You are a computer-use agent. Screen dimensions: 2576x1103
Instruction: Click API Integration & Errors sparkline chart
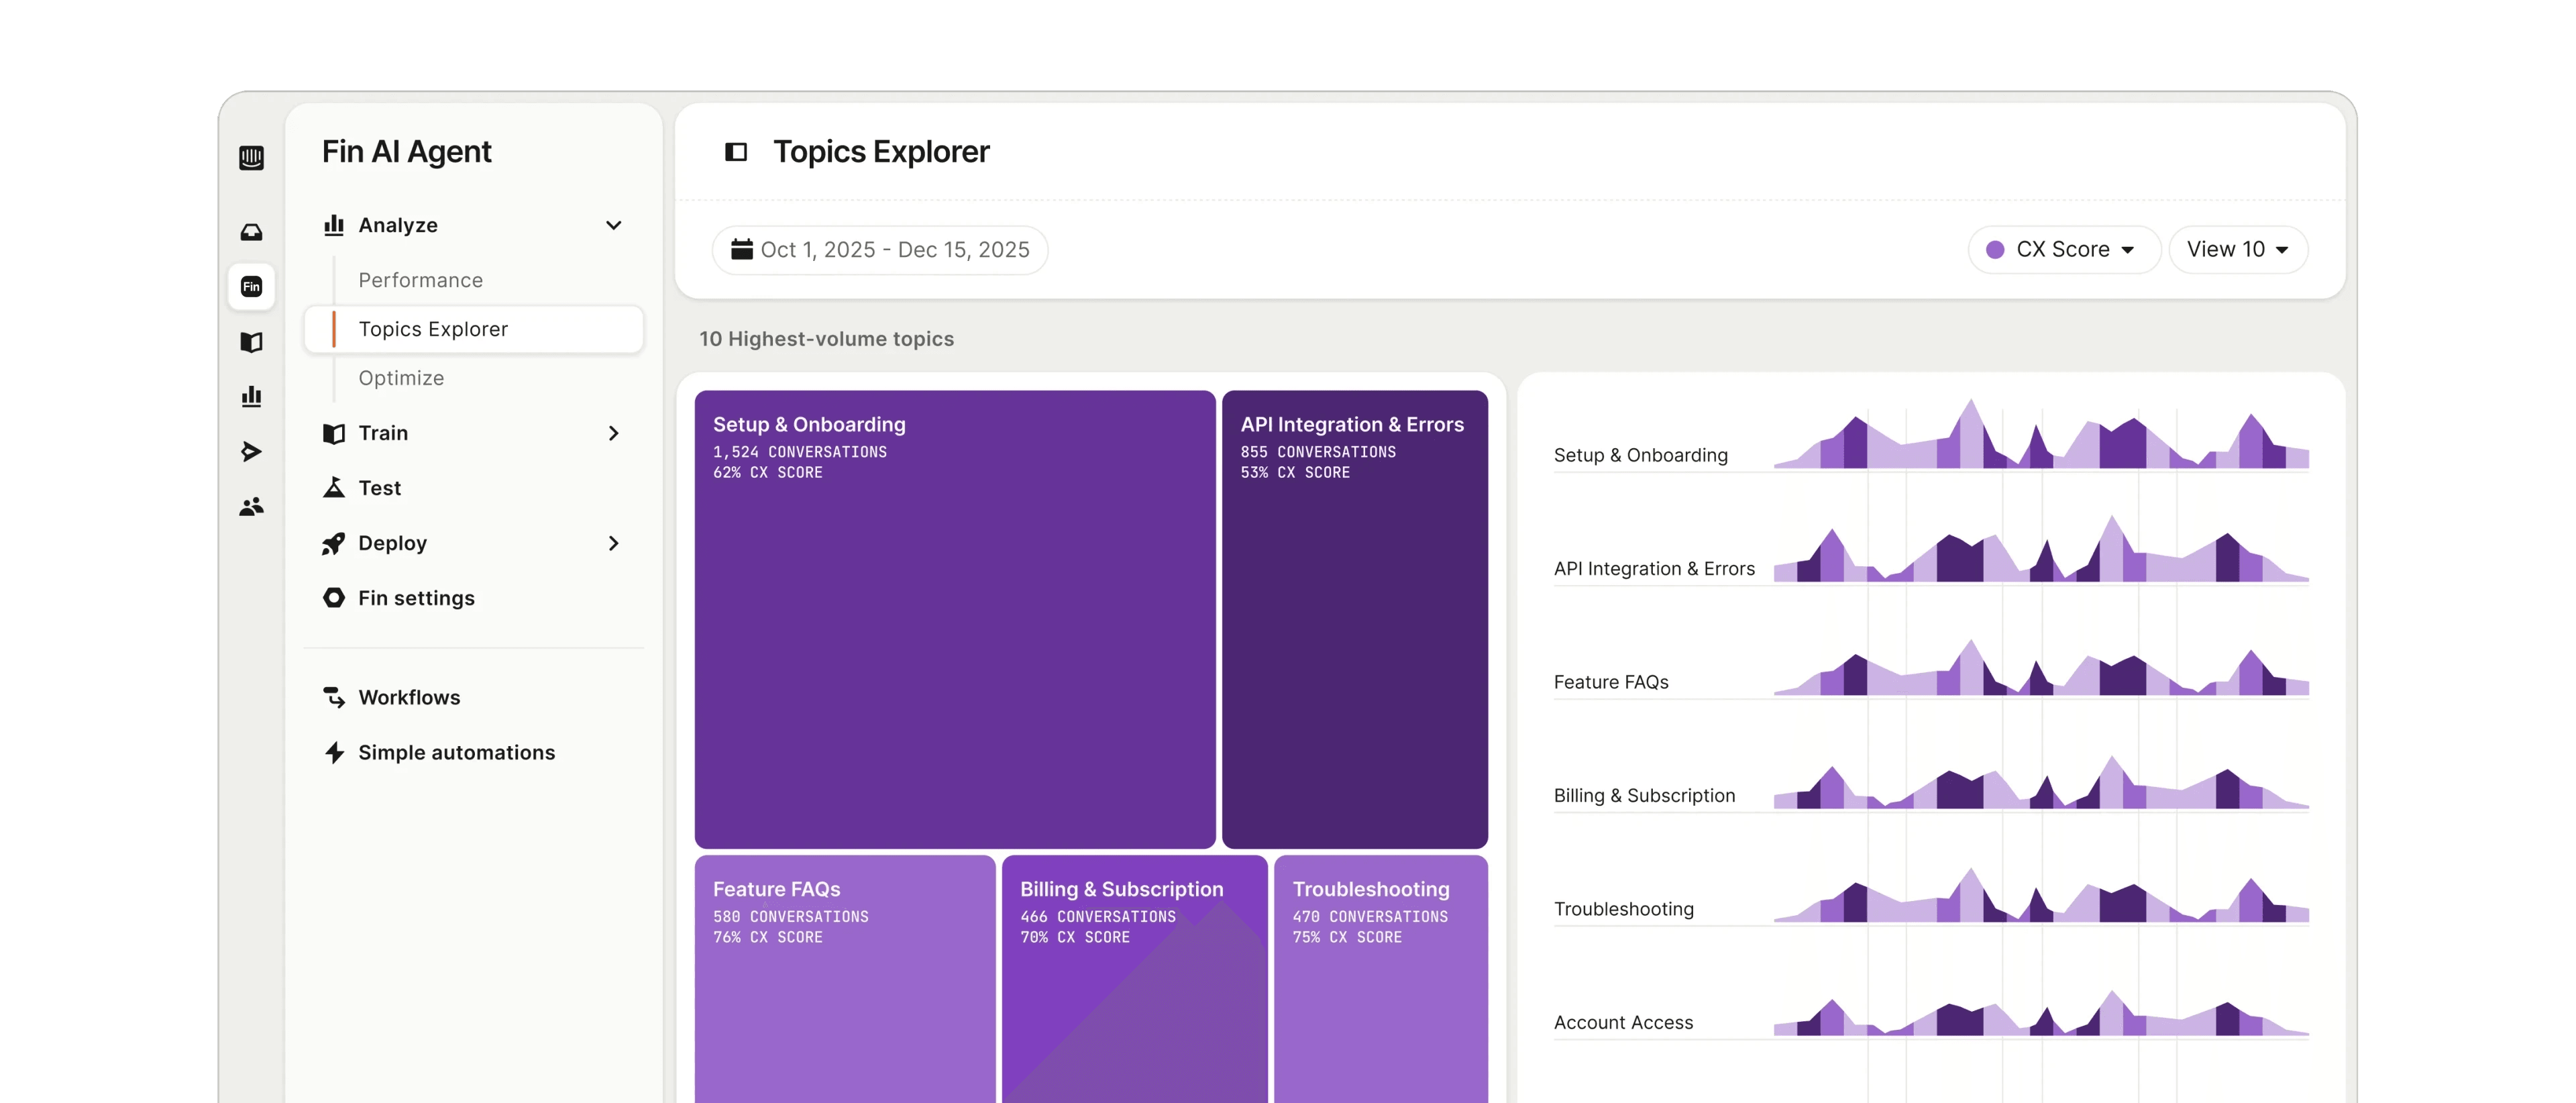pyautogui.click(x=2041, y=548)
